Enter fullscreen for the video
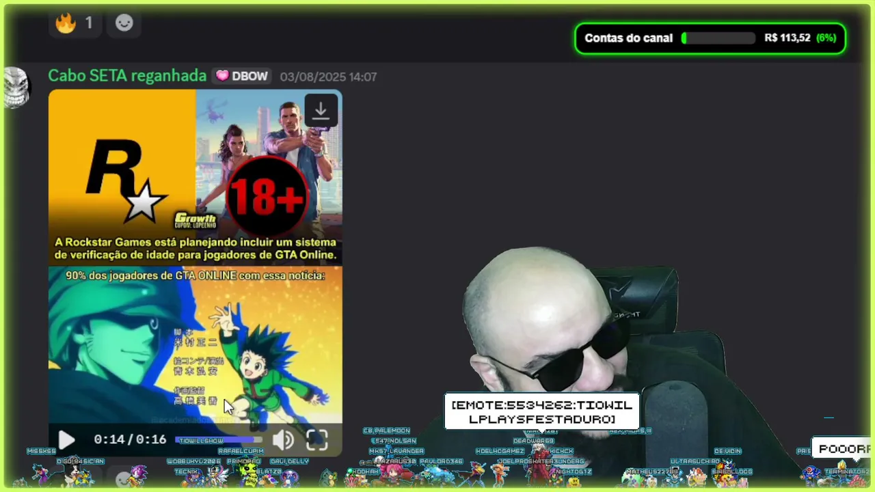Viewport: 875px width, 492px height. [x=317, y=440]
